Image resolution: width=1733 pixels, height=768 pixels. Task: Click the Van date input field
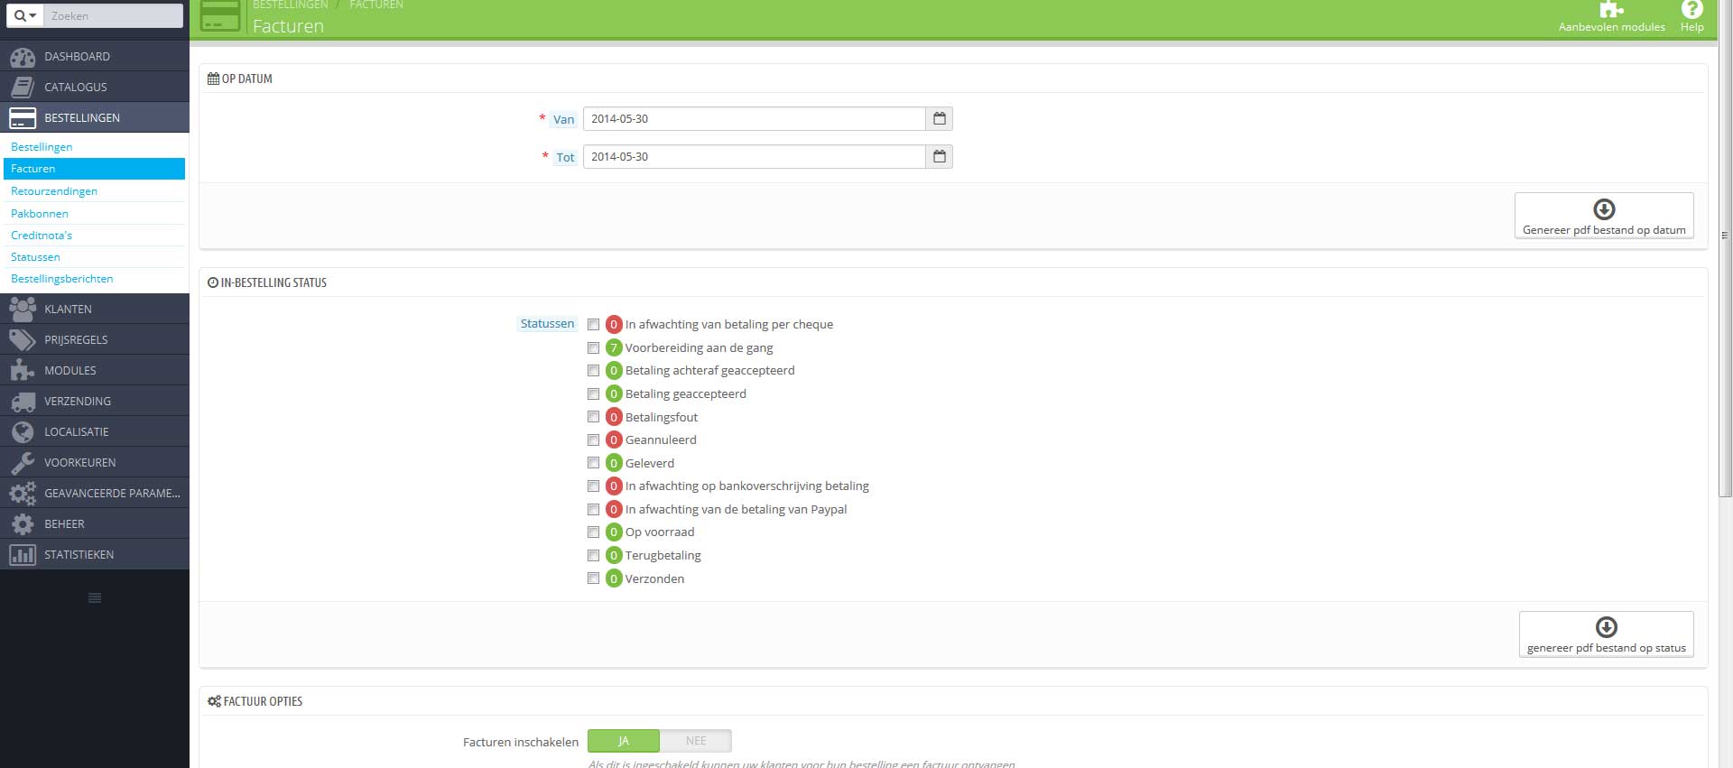pos(755,119)
